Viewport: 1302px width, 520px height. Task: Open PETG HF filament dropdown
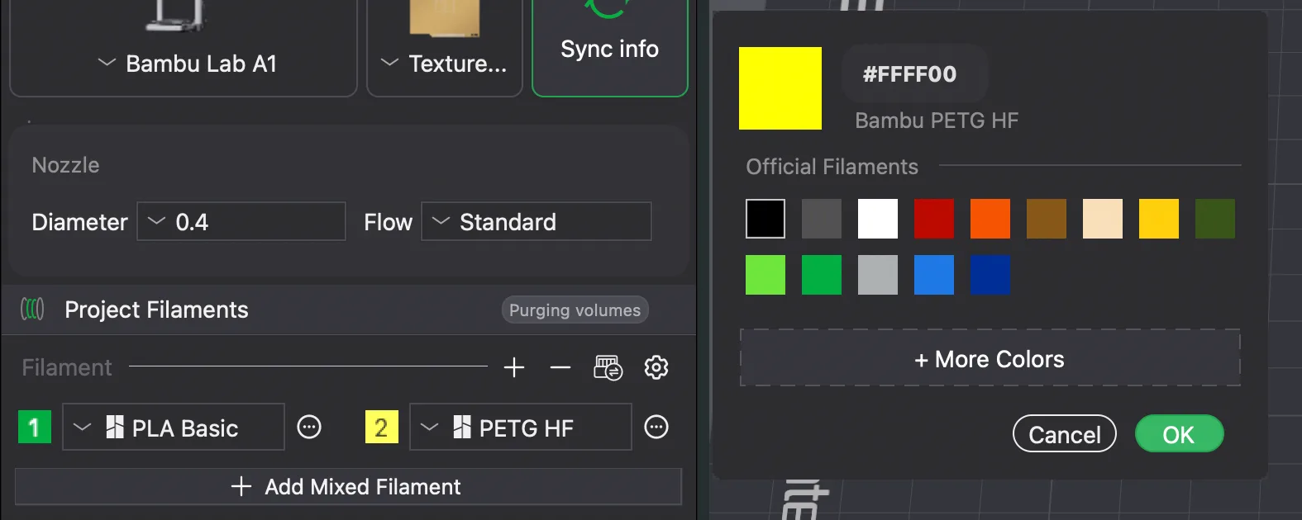coord(521,427)
